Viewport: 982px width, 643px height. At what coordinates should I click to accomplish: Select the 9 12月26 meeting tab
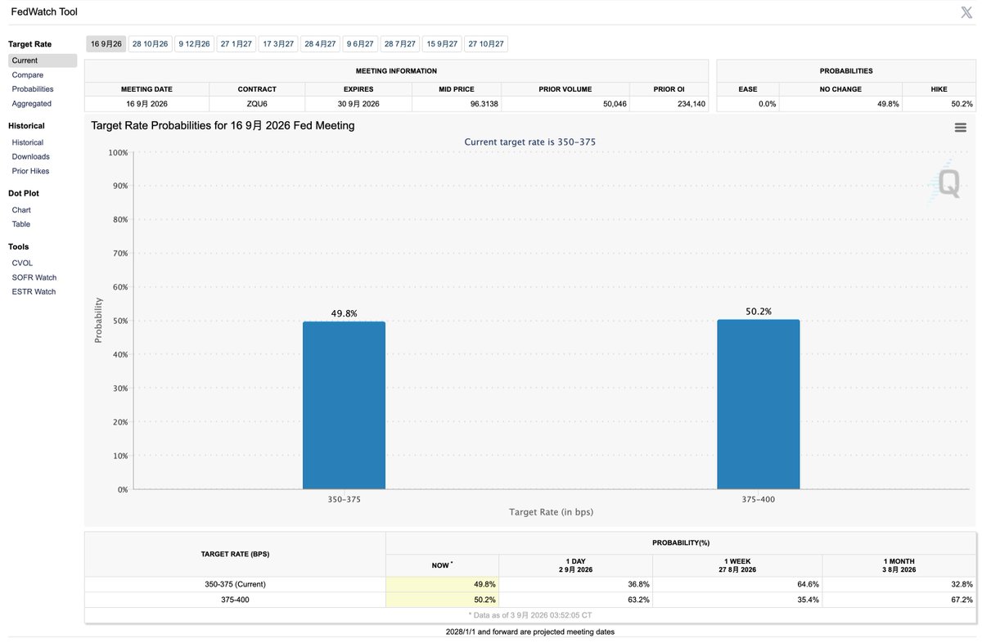pos(194,44)
